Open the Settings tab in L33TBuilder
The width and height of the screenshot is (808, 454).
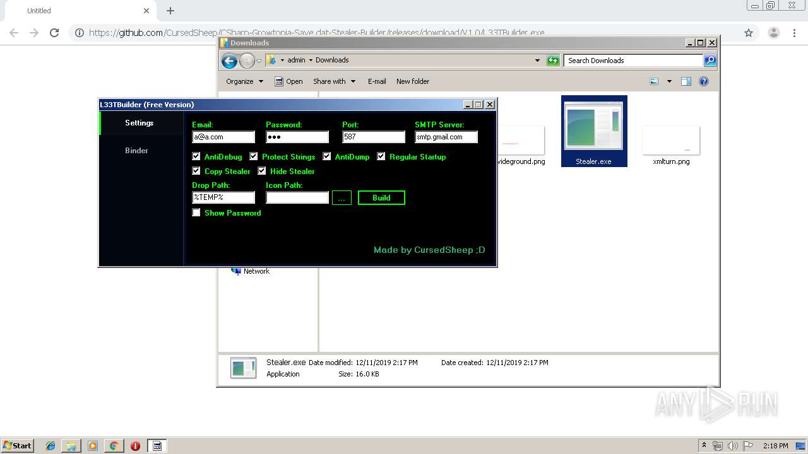[141, 123]
